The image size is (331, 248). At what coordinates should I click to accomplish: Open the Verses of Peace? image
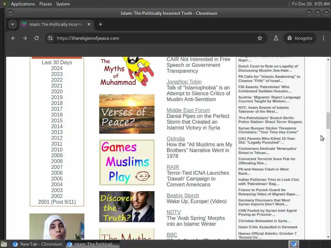pyautogui.click(x=127, y=114)
